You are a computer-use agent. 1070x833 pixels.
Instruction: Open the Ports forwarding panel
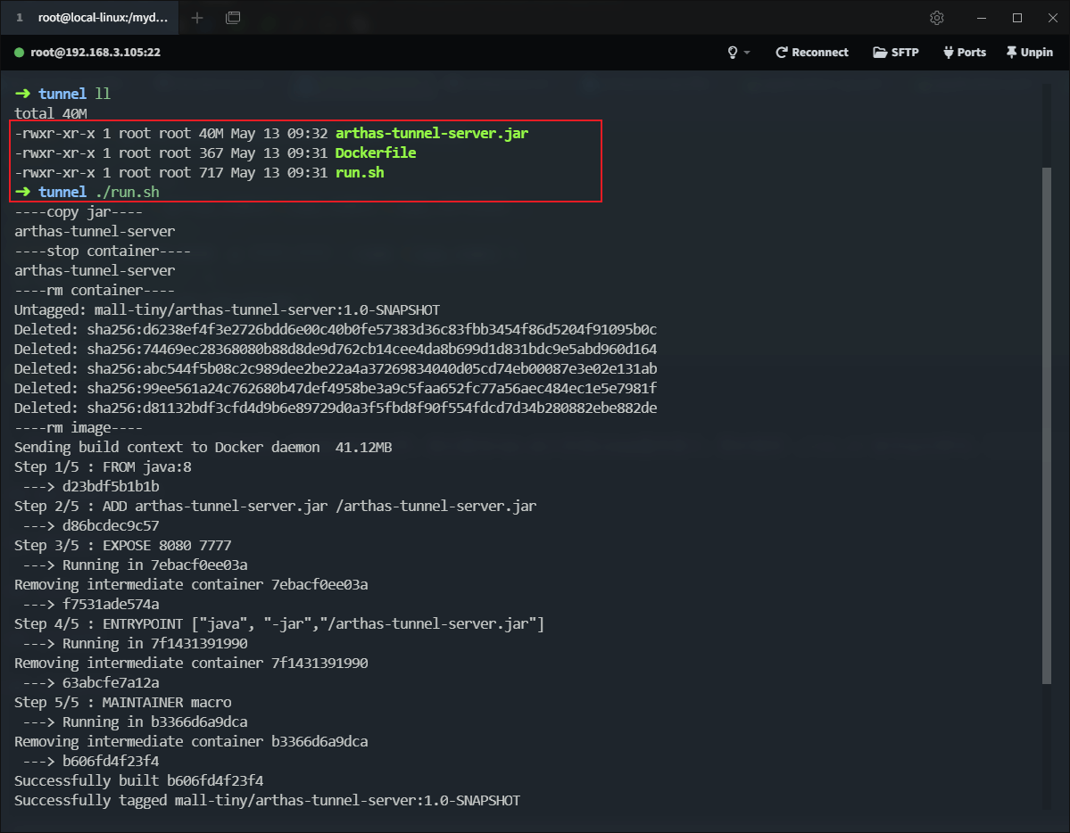pos(964,53)
